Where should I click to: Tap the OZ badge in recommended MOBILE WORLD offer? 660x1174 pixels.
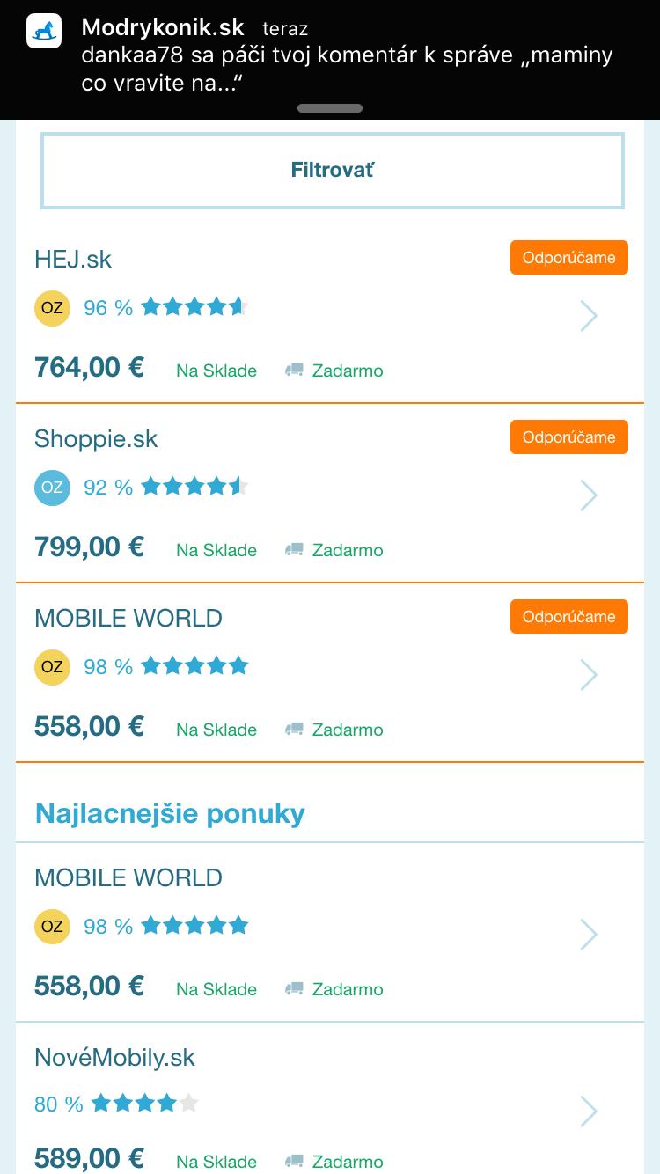pos(52,666)
